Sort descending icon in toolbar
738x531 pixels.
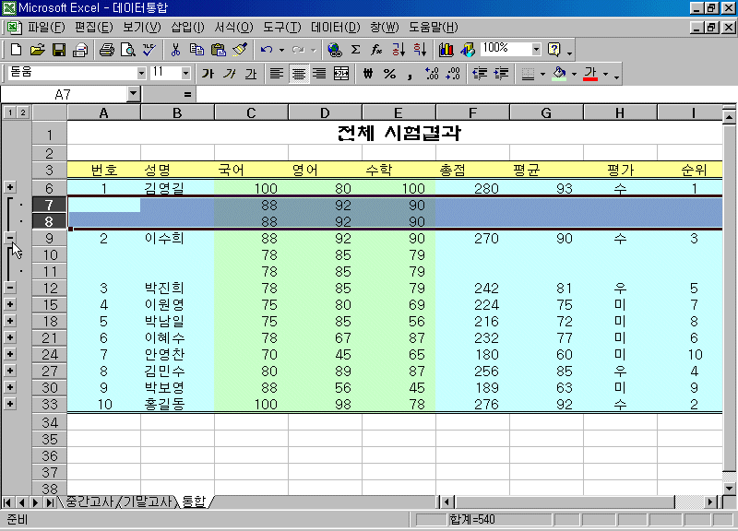(x=420, y=50)
